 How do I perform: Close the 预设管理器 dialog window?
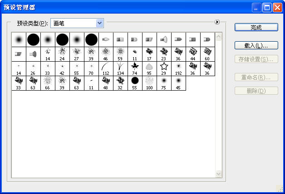(x=277, y=7)
